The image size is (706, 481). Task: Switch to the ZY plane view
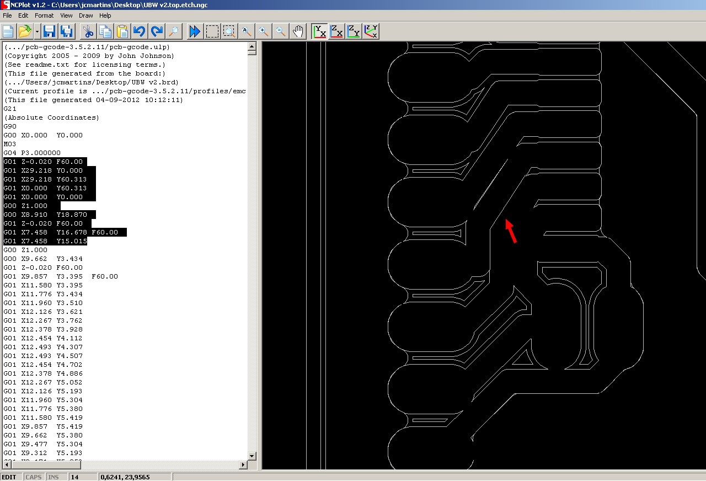point(354,31)
